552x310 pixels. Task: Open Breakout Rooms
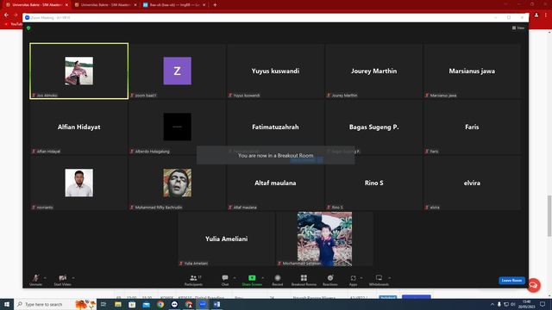point(304,280)
